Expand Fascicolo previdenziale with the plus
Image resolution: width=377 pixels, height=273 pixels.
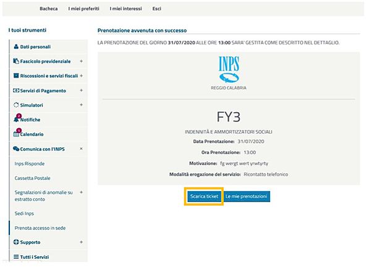[81, 61]
